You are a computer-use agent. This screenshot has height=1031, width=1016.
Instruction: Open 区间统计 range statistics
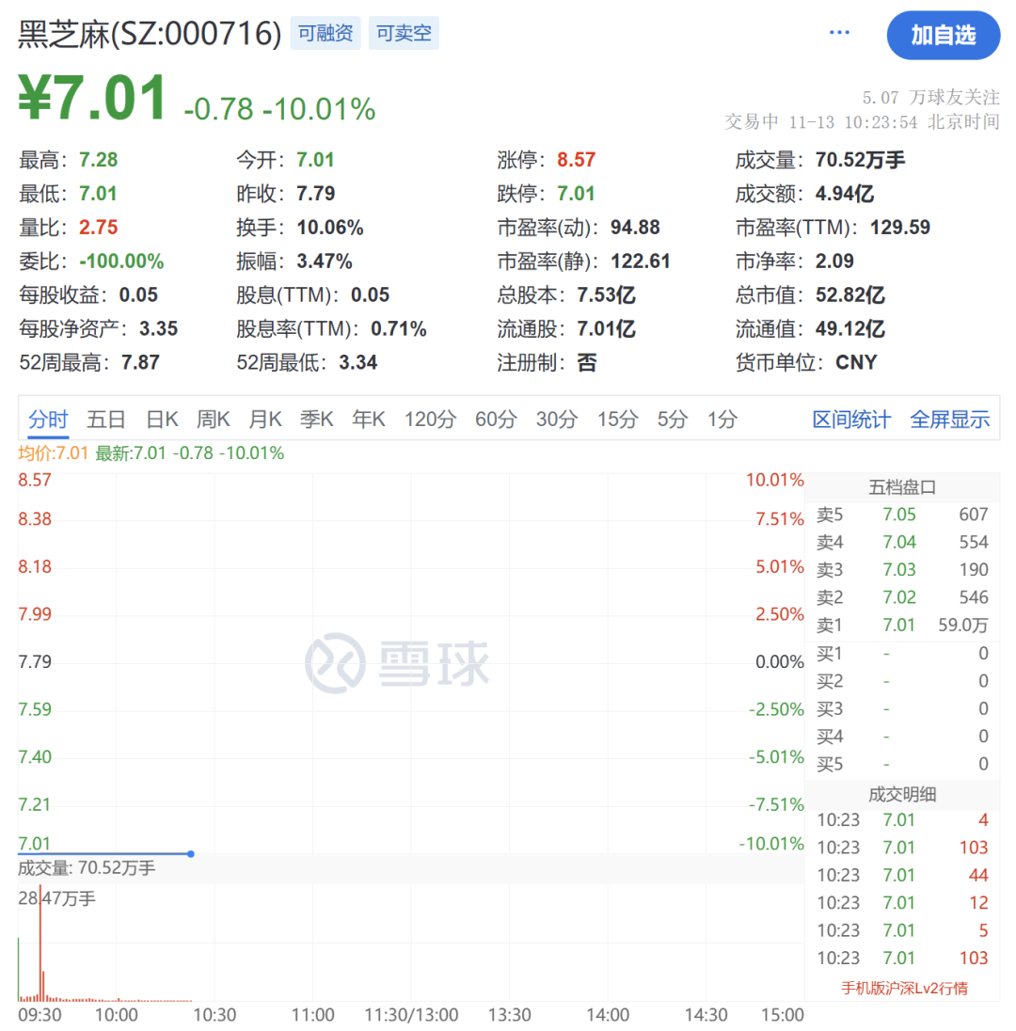(x=851, y=420)
